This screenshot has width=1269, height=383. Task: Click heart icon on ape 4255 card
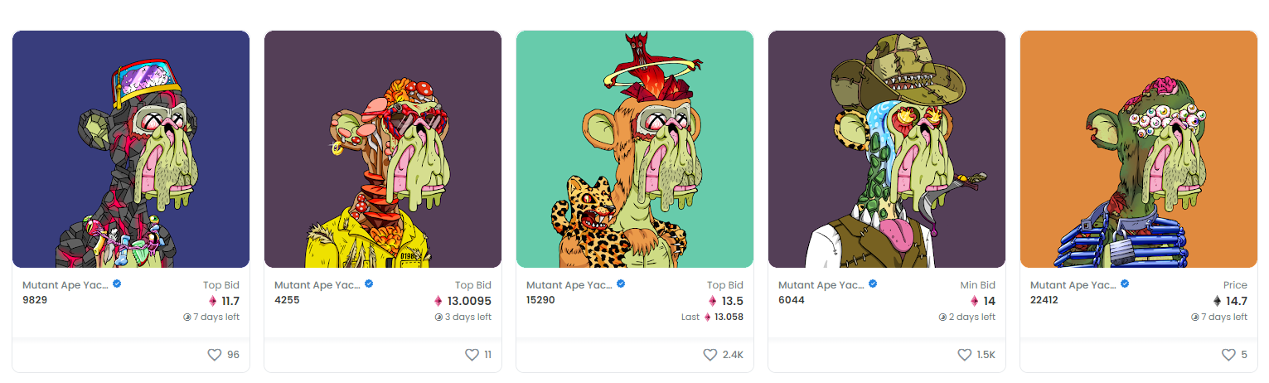(472, 355)
